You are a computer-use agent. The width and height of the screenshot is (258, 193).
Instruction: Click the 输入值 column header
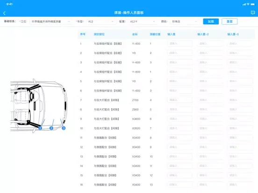click(x=171, y=34)
